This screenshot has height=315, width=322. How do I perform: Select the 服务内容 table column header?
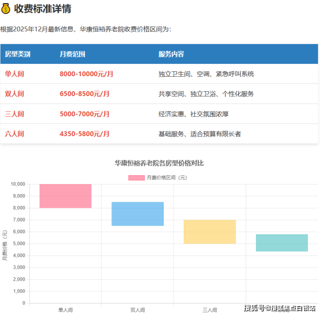pyautogui.click(x=171, y=54)
